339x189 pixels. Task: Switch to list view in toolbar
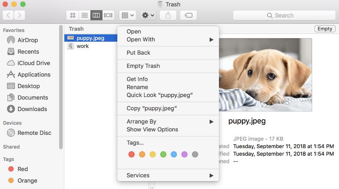pyautogui.click(x=84, y=15)
